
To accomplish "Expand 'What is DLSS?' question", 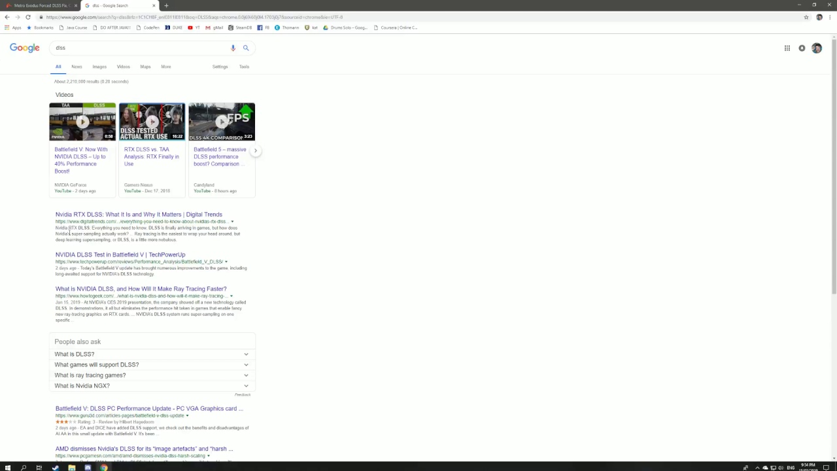I will click(152, 354).
